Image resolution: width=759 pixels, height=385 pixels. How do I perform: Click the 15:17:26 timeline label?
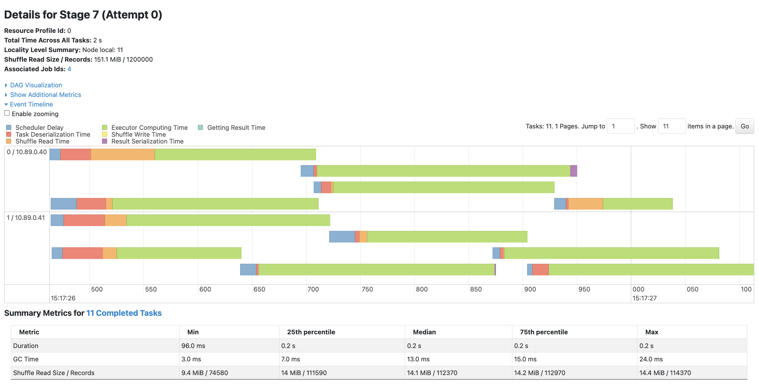63,298
